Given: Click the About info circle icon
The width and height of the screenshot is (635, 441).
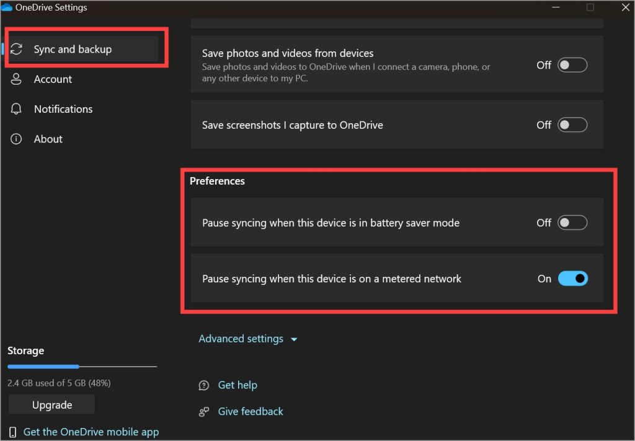Looking at the screenshot, I should click(17, 139).
